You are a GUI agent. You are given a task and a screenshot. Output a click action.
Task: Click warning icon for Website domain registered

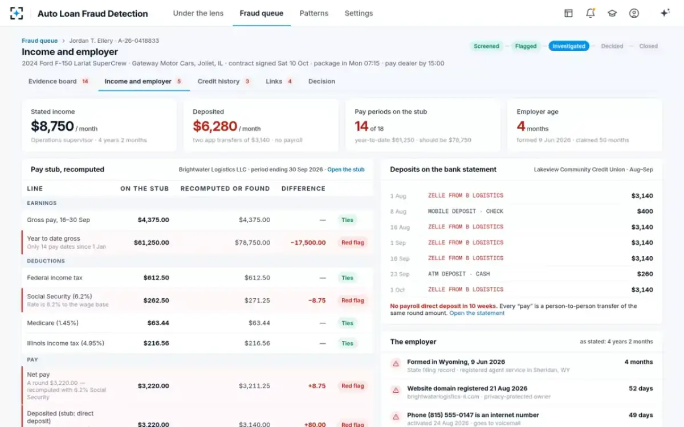click(x=396, y=390)
